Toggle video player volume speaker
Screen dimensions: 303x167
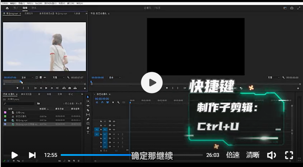[271, 155]
